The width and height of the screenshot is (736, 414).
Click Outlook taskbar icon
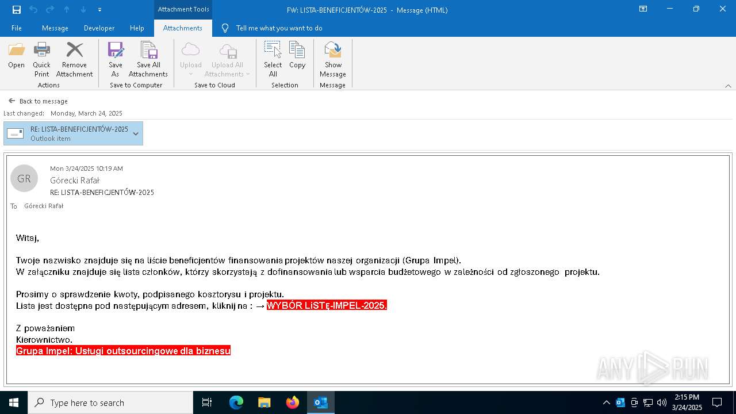click(321, 402)
